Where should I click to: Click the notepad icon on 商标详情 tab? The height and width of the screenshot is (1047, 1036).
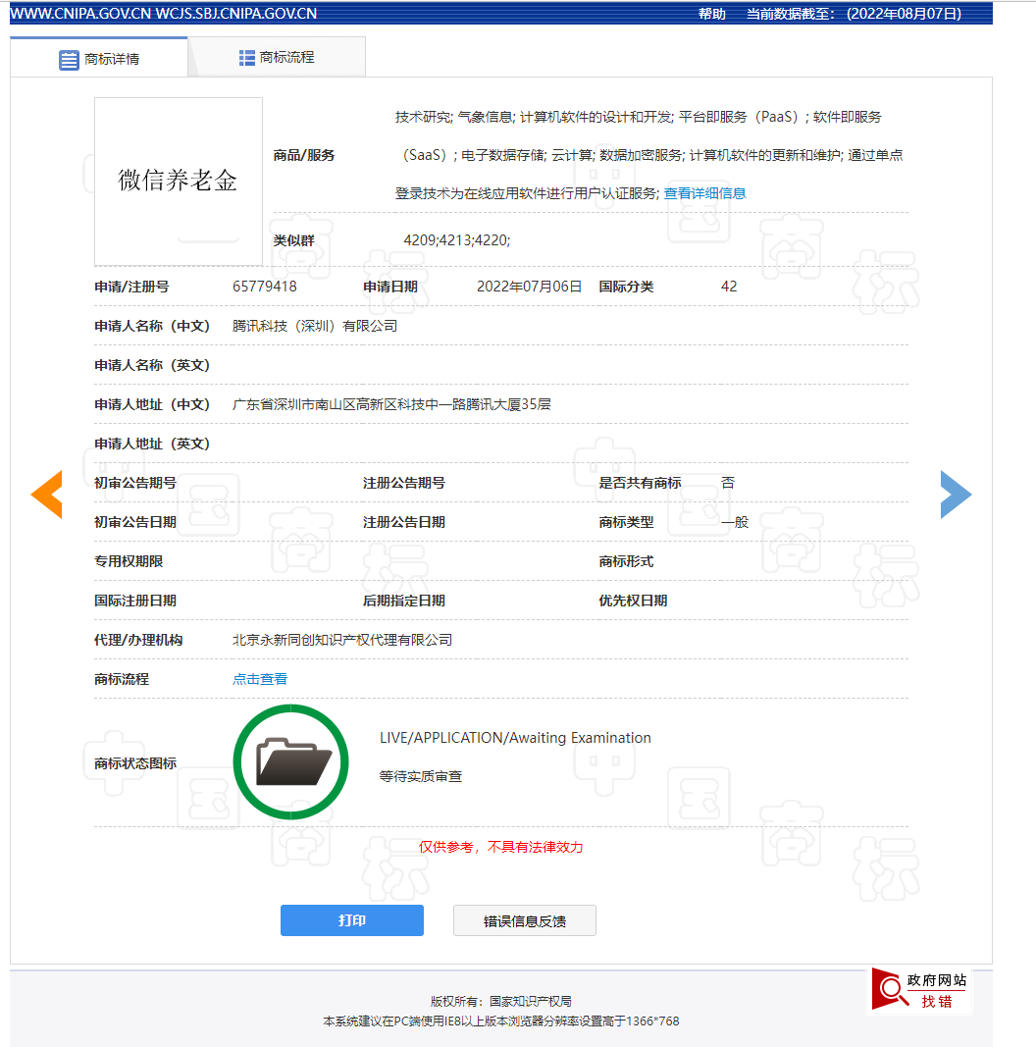(68, 59)
